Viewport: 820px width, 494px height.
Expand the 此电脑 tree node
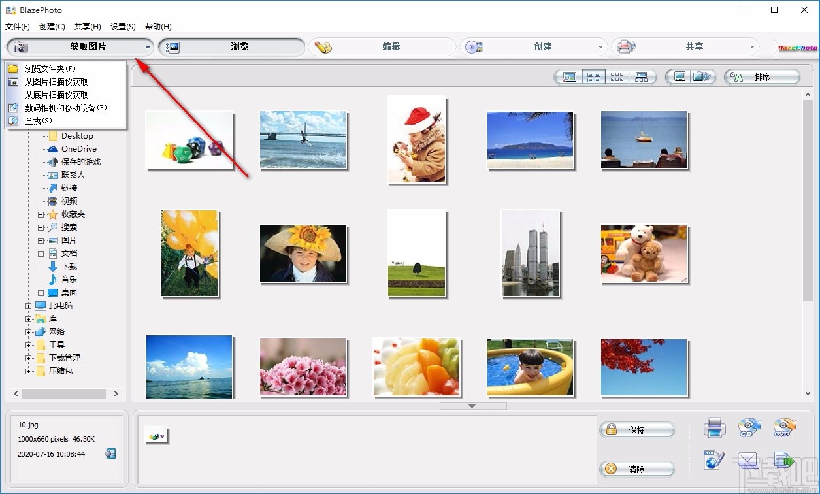tap(27, 305)
